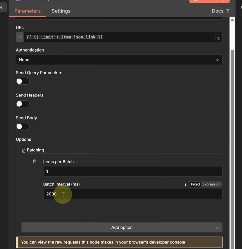Open the three-dot menu for Batch Interval
The width and height of the screenshot is (242, 249).
[185, 184]
